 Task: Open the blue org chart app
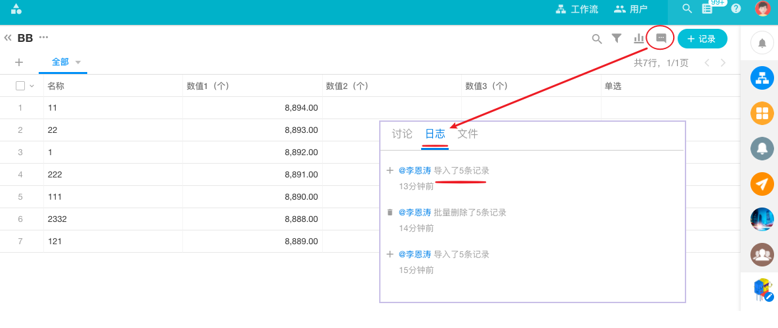tap(762, 79)
